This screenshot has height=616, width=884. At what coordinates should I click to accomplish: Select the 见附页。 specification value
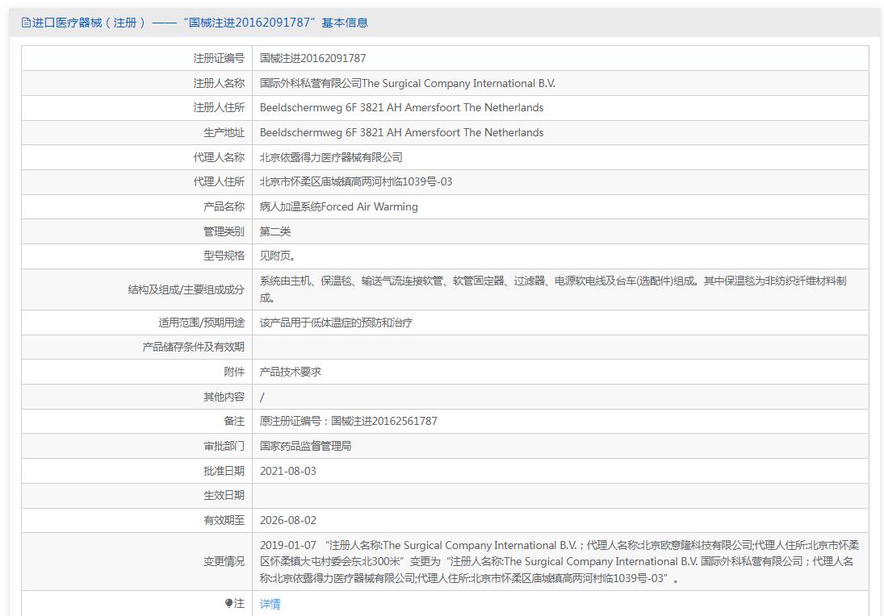(278, 256)
